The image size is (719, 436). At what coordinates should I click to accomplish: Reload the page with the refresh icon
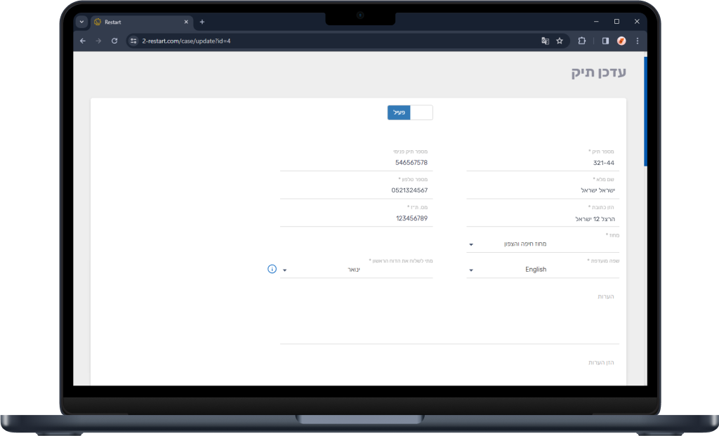[x=114, y=41]
